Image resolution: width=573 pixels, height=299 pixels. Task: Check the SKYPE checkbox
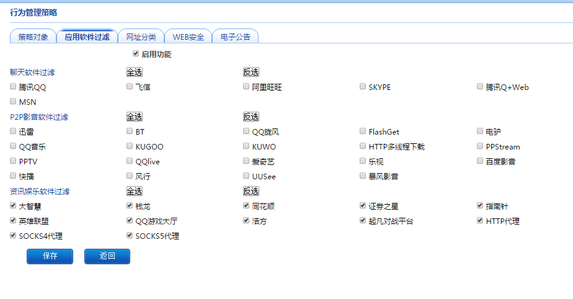click(363, 86)
